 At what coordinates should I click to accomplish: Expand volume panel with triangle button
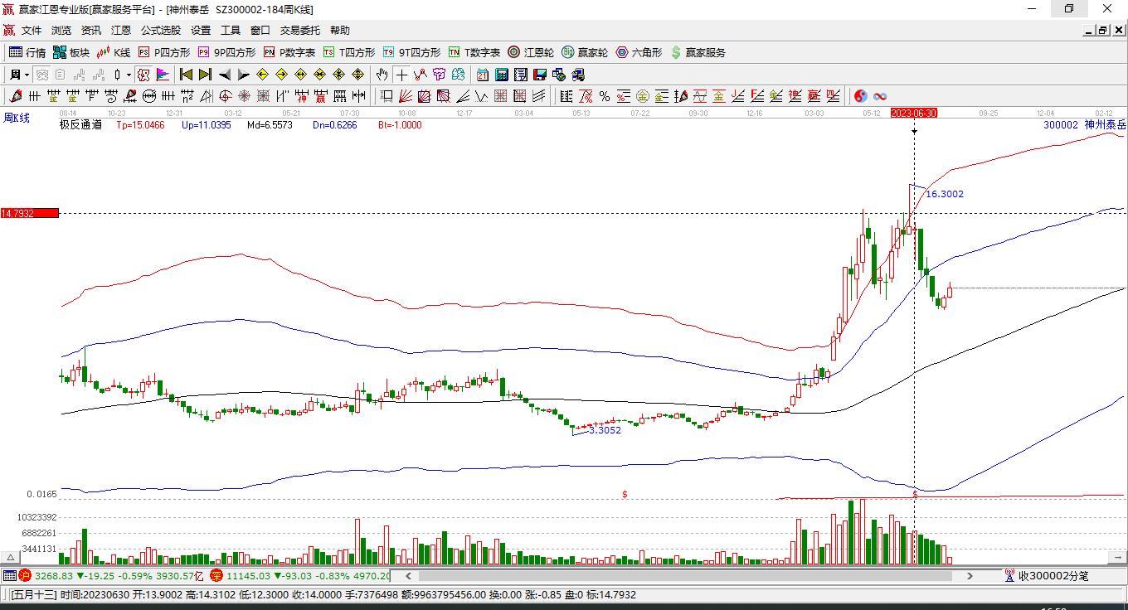11,558
